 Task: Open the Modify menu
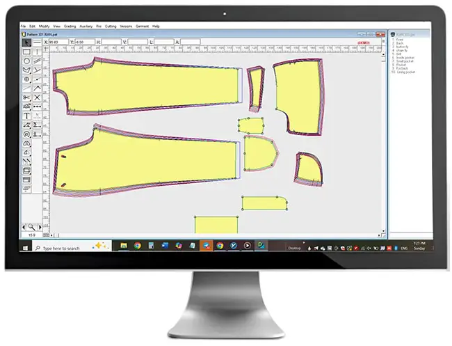click(x=44, y=26)
